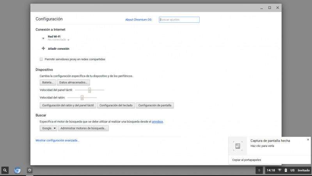Click the US keyboard layout indicator

click(x=292, y=170)
